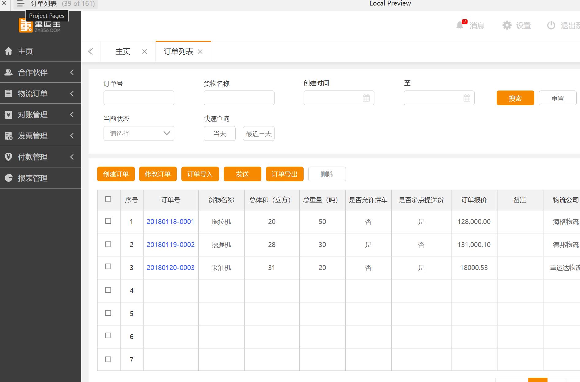Click the 删除 button

pos(327,174)
